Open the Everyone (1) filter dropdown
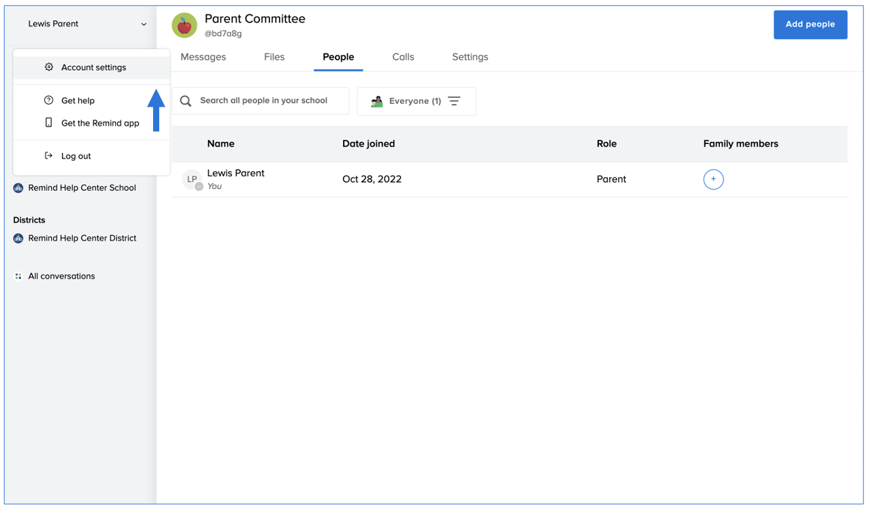This screenshot has height=509, width=869. point(416,101)
